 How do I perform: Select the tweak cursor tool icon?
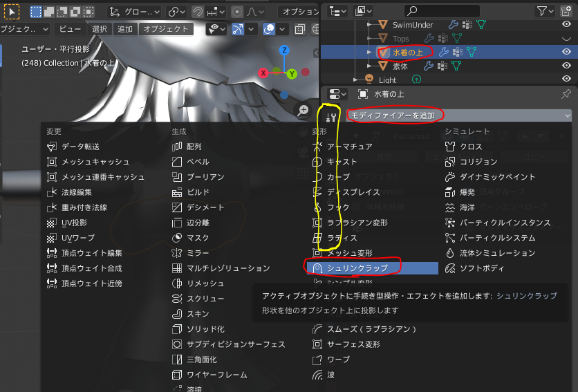click(x=12, y=12)
